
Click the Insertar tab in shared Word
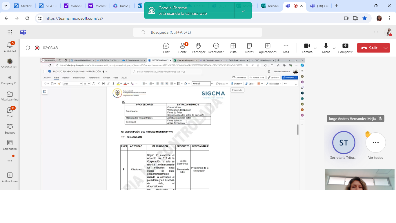66,78
